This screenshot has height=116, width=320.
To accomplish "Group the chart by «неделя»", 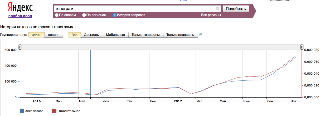I will [x=54, y=35].
